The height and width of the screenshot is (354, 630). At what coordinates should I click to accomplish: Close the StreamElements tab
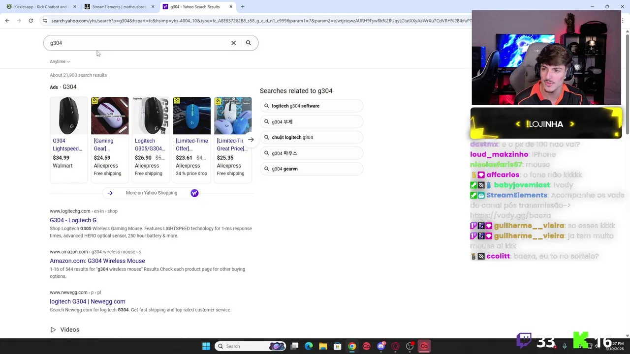[x=153, y=7]
